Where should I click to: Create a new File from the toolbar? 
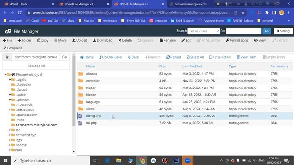pyautogui.click(x=7, y=40)
